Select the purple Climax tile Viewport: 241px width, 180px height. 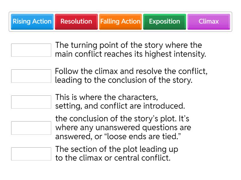[x=208, y=22]
